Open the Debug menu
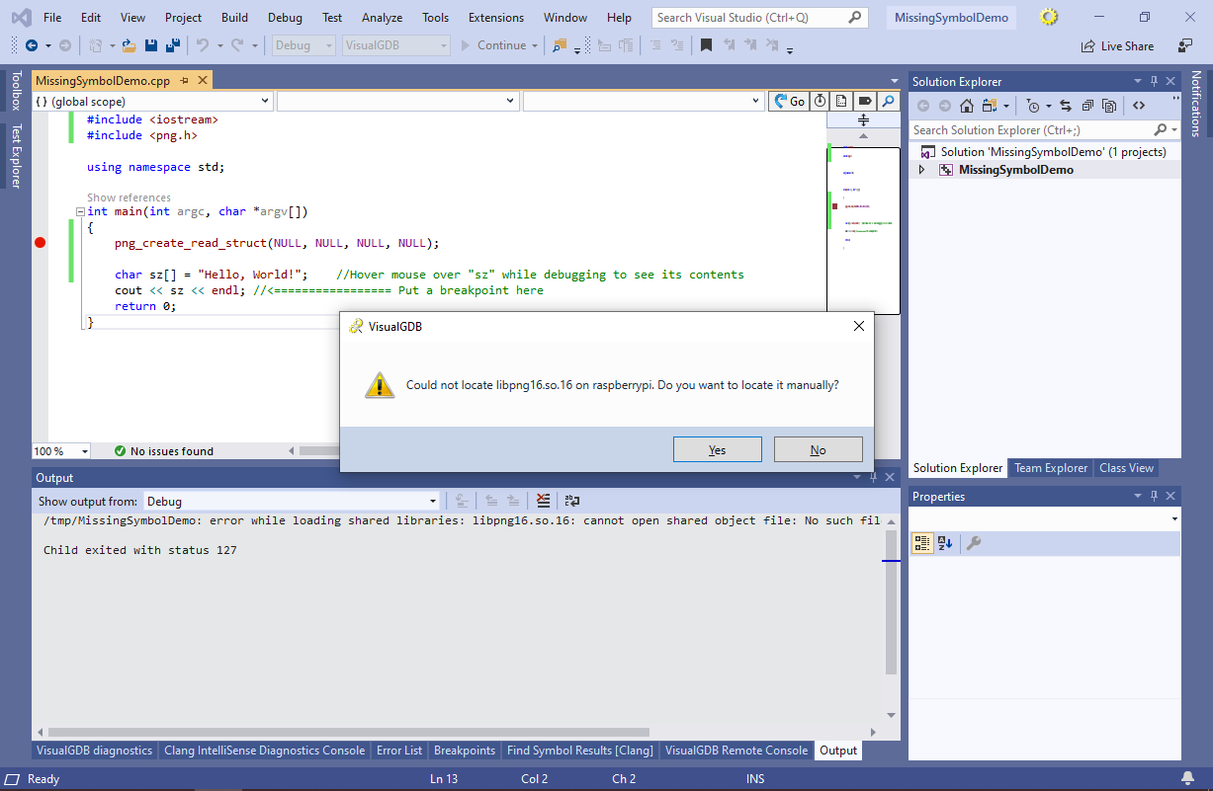The width and height of the screenshot is (1213, 791). click(285, 18)
